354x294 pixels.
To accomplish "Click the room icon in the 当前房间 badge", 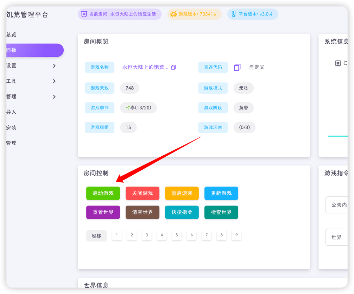I will [84, 14].
